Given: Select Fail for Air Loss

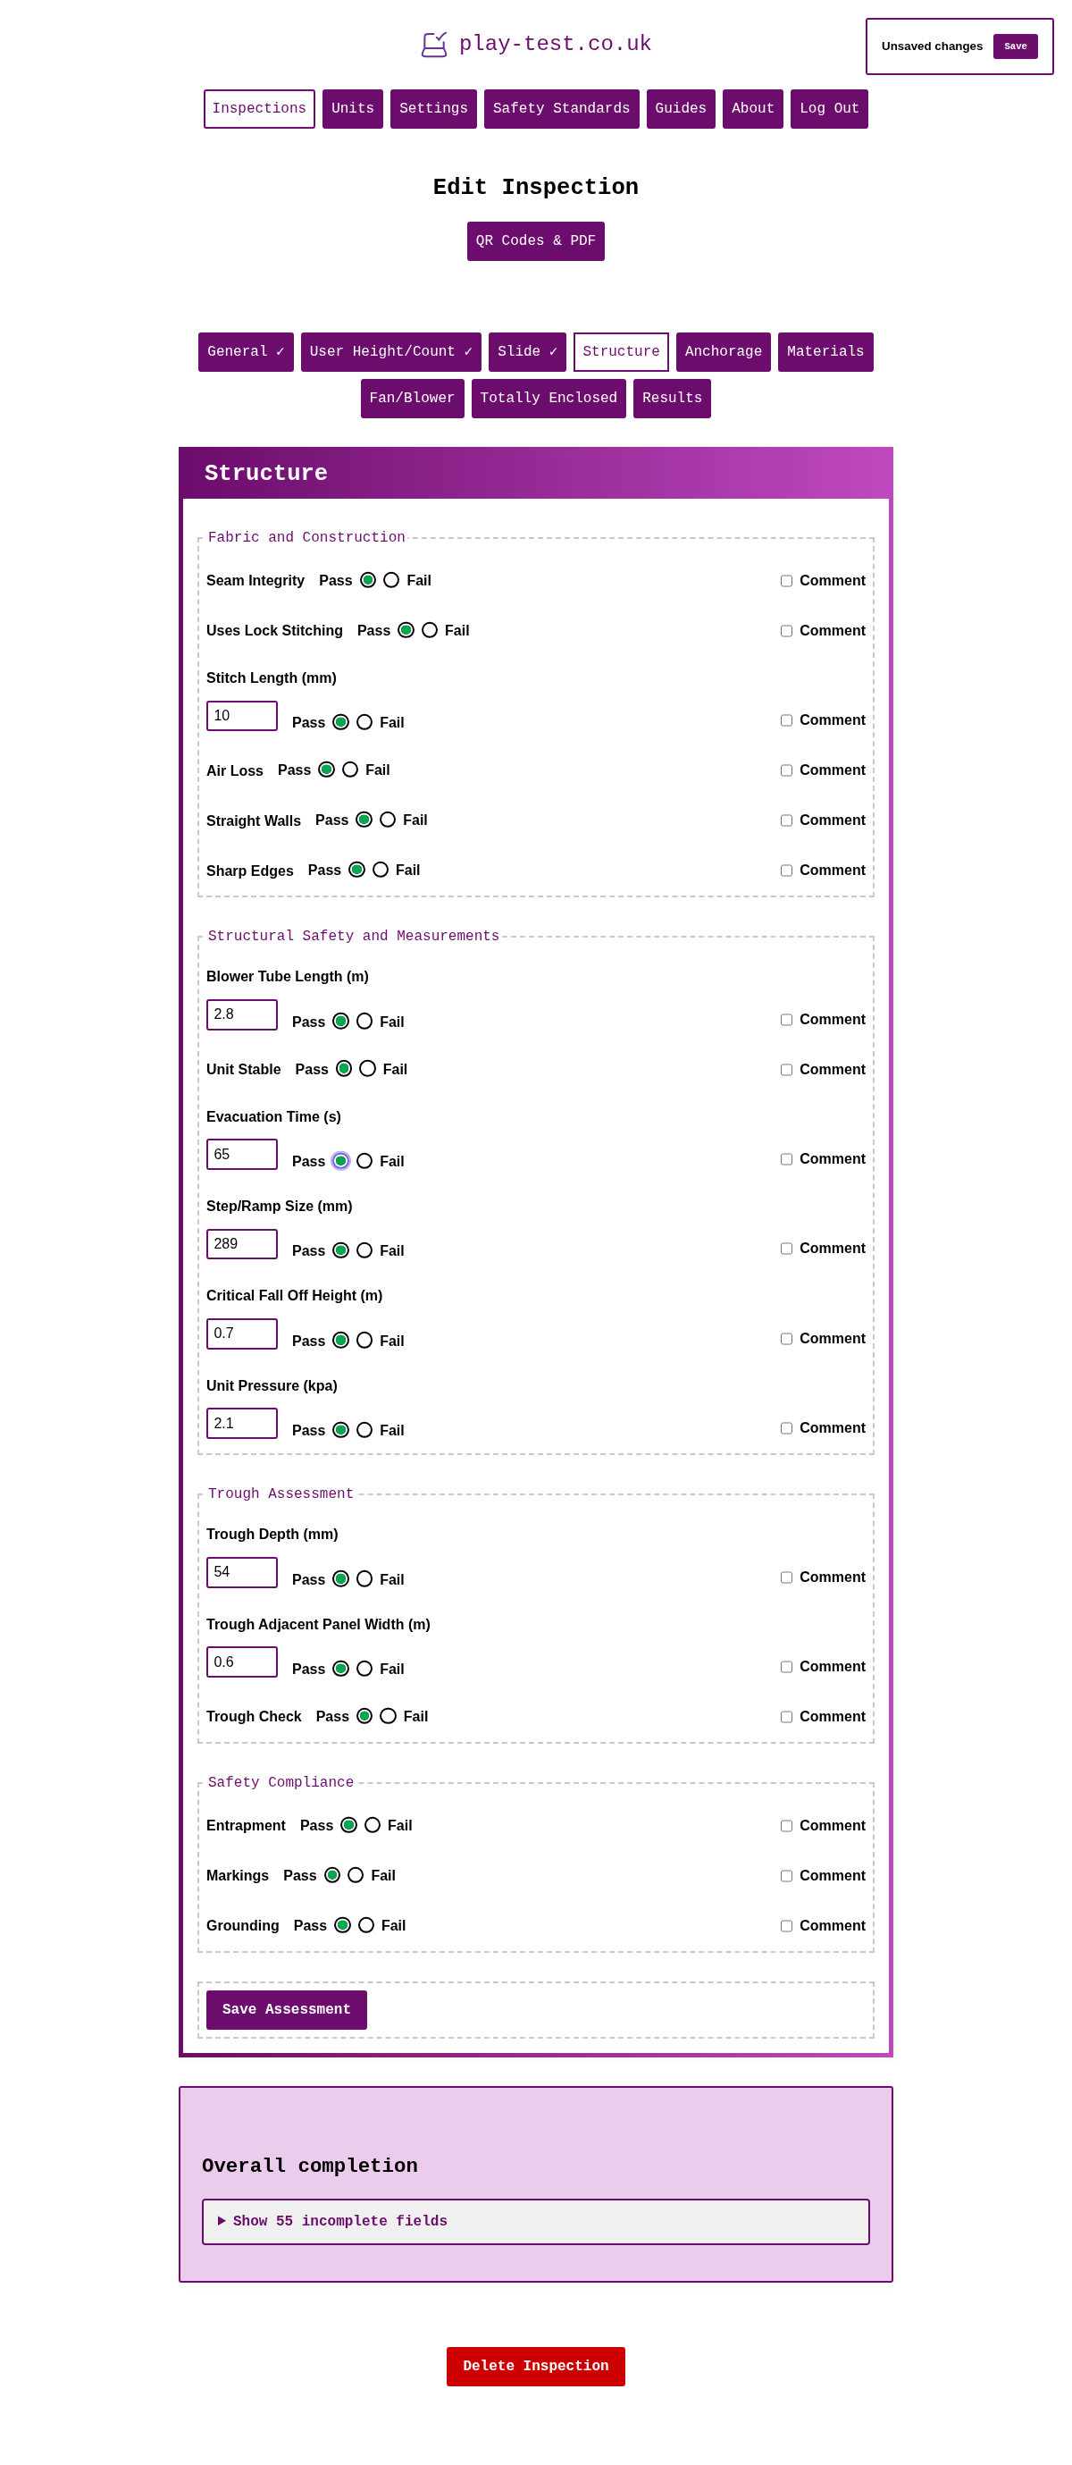Looking at the screenshot, I should tap(349, 769).
